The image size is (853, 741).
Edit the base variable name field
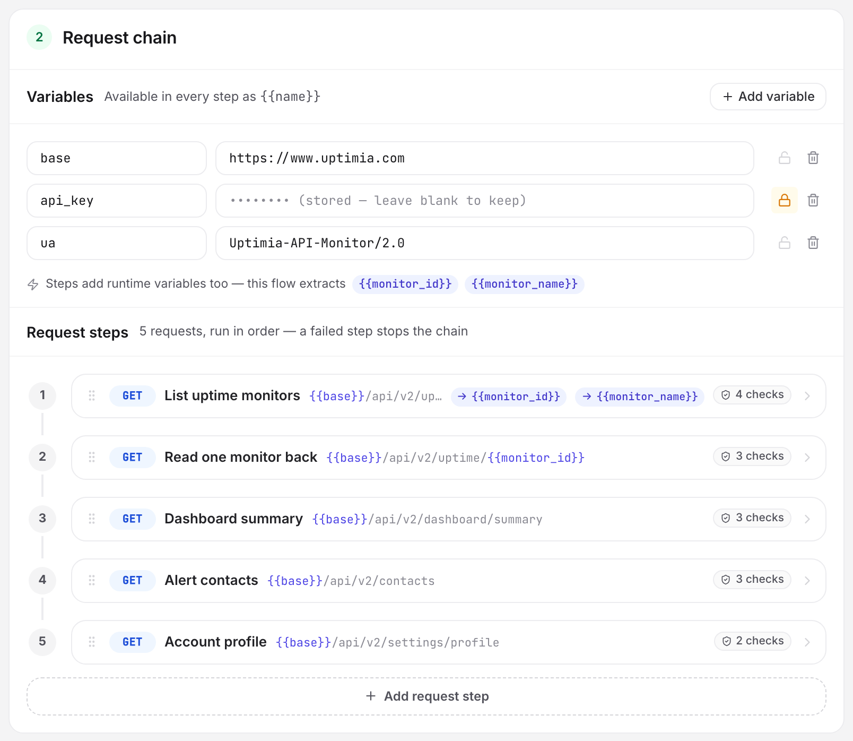click(x=117, y=158)
